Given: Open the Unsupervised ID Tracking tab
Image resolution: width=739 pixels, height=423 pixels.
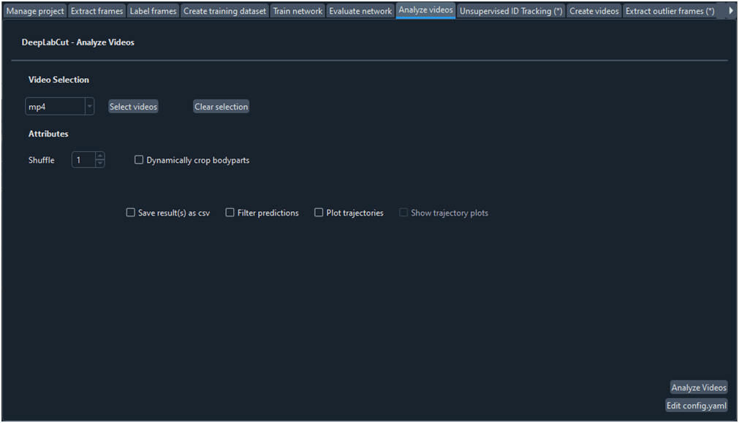Looking at the screenshot, I should click(510, 11).
